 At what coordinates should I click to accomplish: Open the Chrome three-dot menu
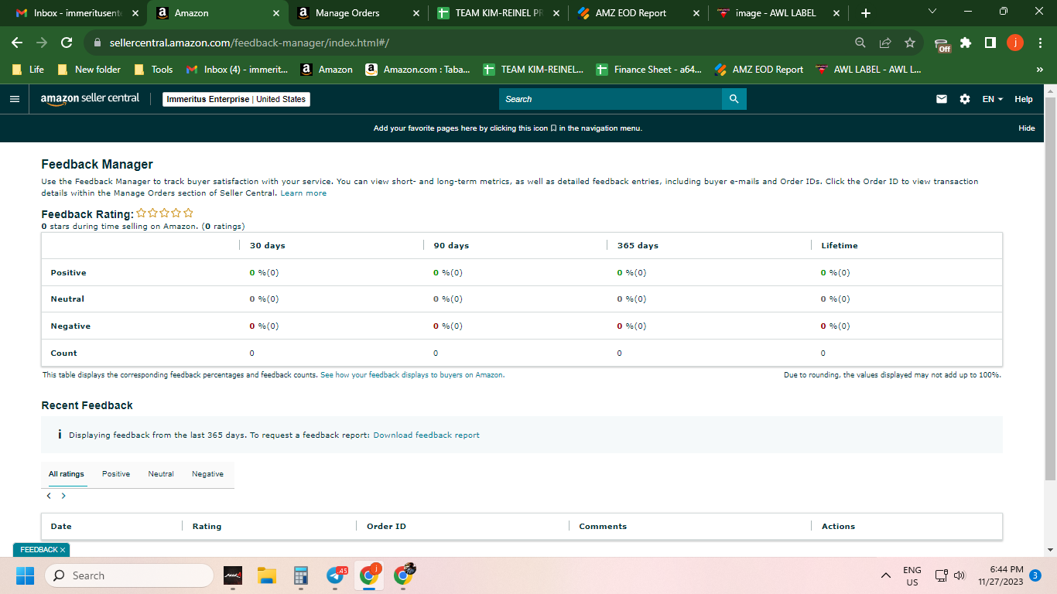pos(1041,43)
